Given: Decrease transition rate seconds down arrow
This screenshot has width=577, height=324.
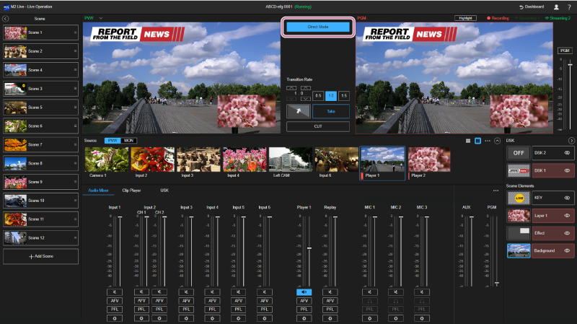Looking at the screenshot, I should 291,99.
